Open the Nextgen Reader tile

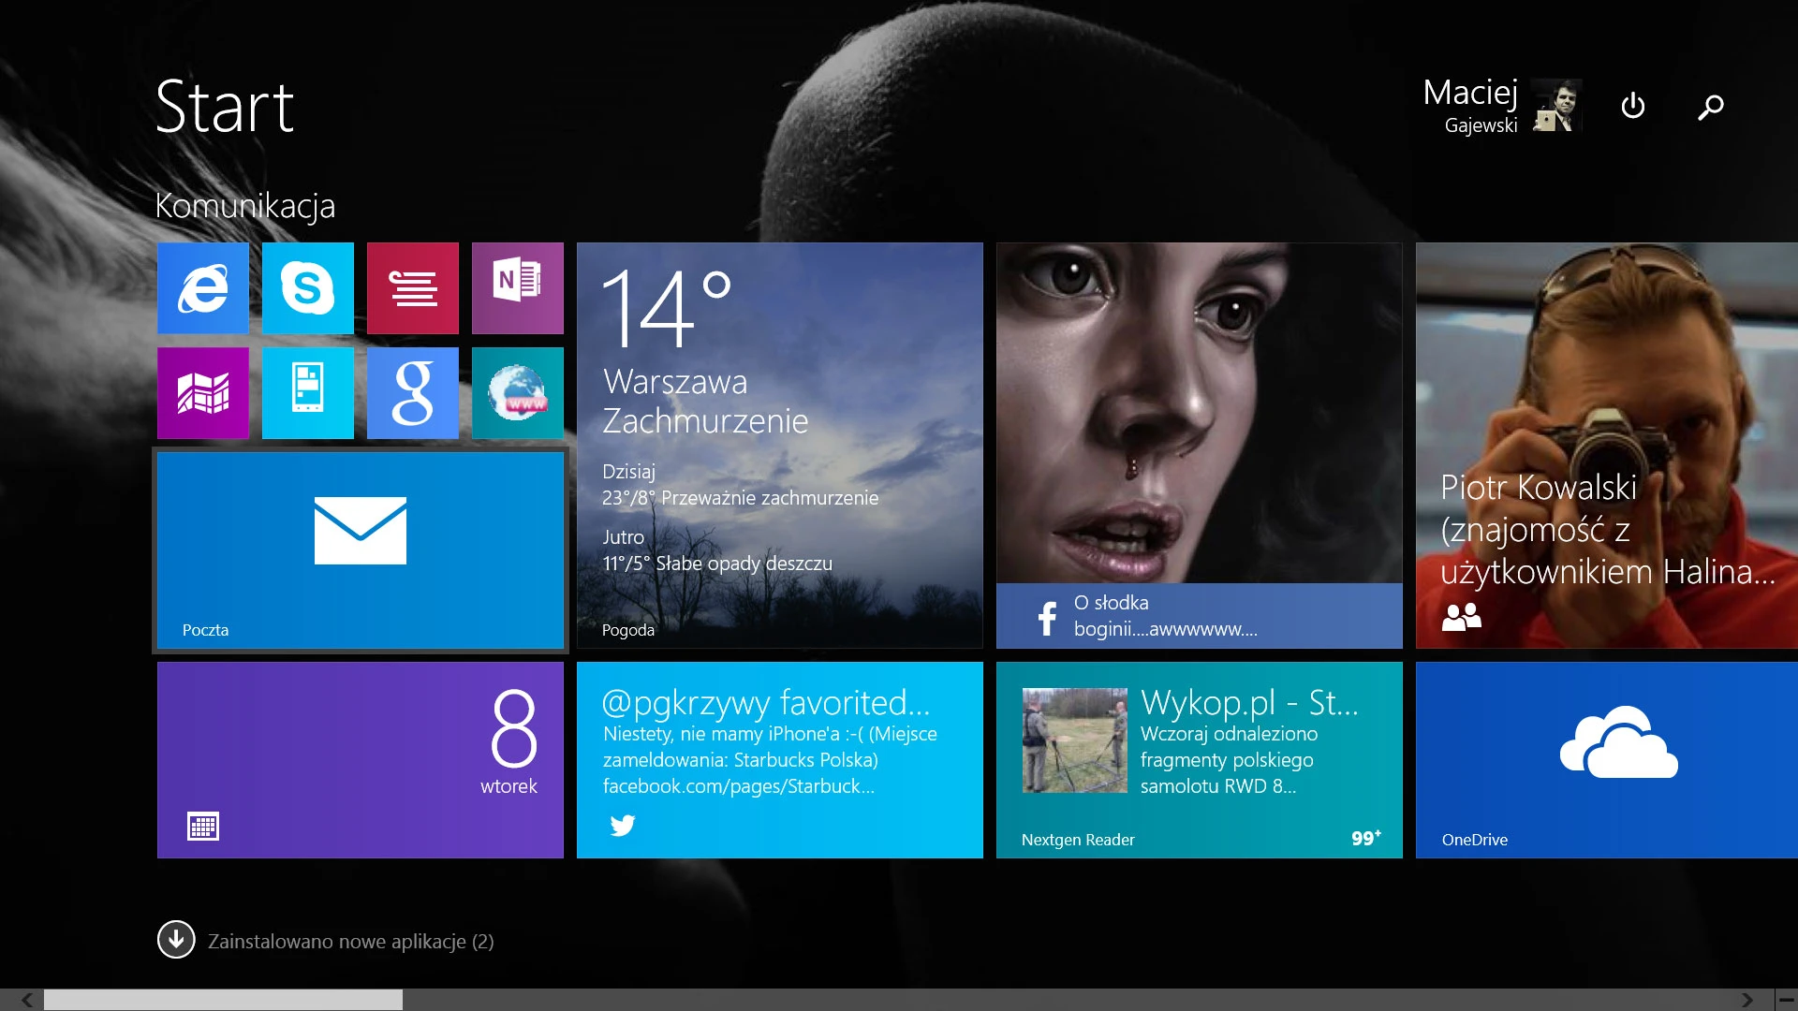[x=1200, y=760]
